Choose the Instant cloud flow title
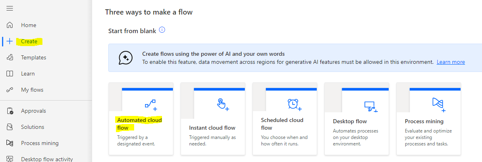The width and height of the screenshot is (482, 162). pos(212,128)
